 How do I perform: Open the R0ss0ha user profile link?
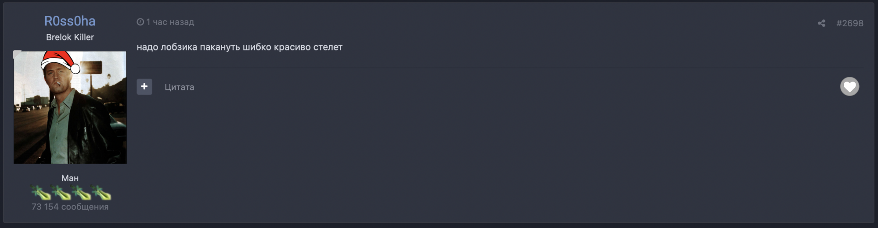pyautogui.click(x=70, y=21)
